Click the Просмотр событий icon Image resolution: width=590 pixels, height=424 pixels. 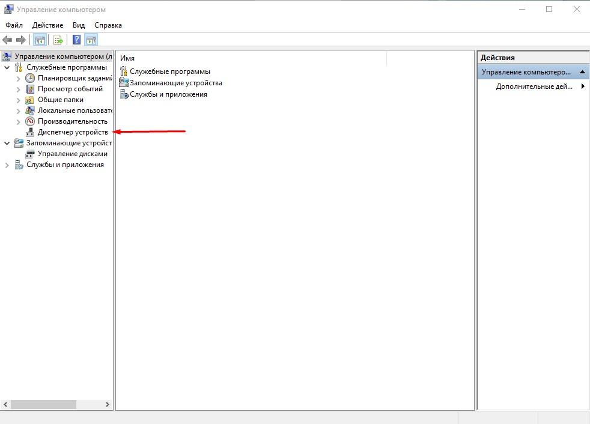coord(29,89)
